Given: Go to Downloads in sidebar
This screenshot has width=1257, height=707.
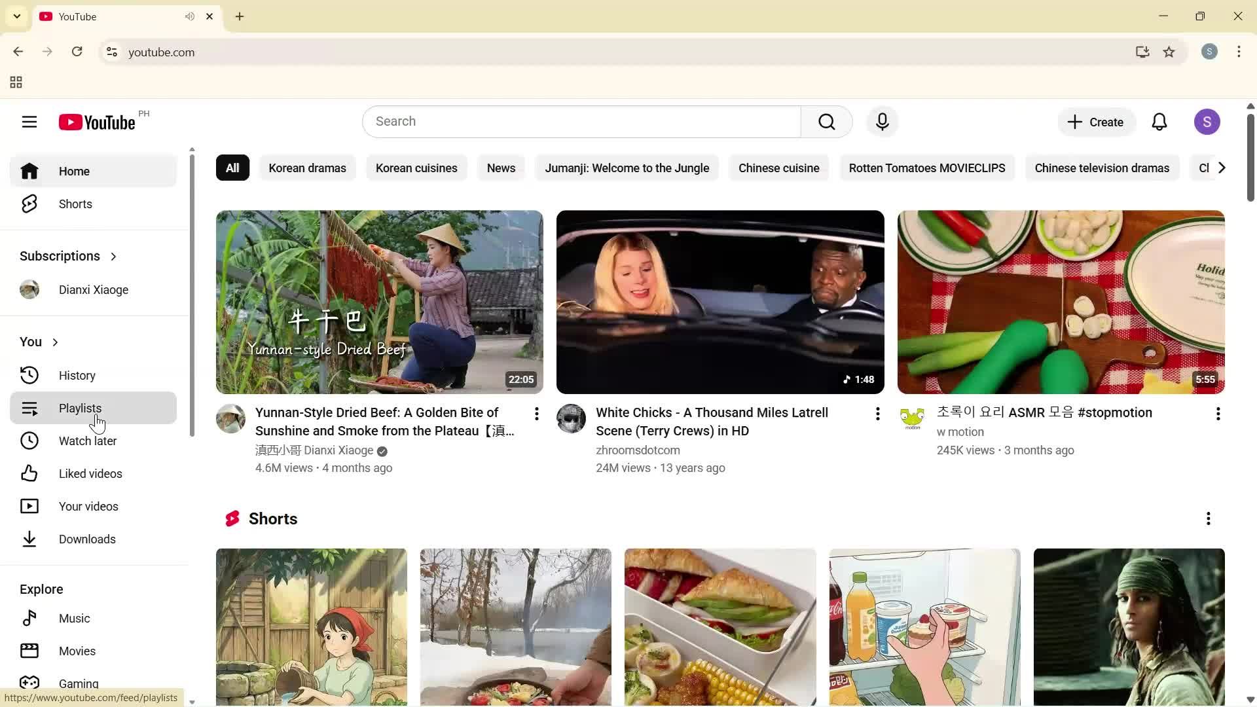Looking at the screenshot, I should (x=86, y=539).
